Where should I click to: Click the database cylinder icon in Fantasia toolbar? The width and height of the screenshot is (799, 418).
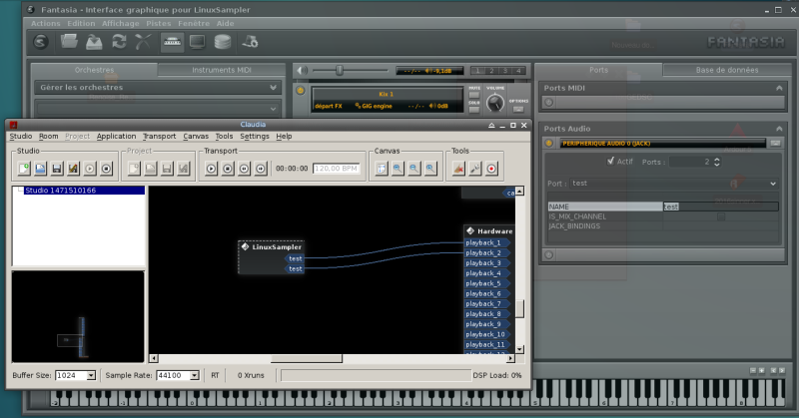(x=223, y=42)
